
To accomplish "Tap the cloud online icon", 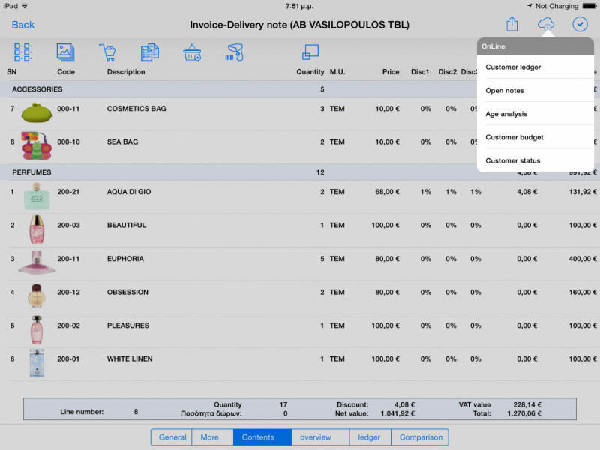I will tap(546, 24).
